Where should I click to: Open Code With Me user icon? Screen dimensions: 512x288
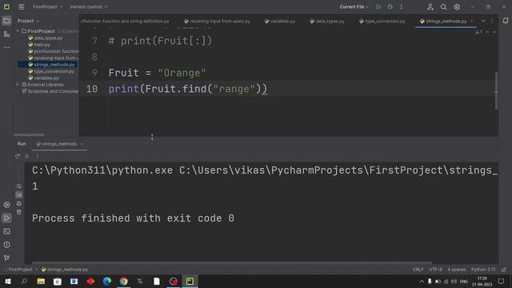point(430,6)
